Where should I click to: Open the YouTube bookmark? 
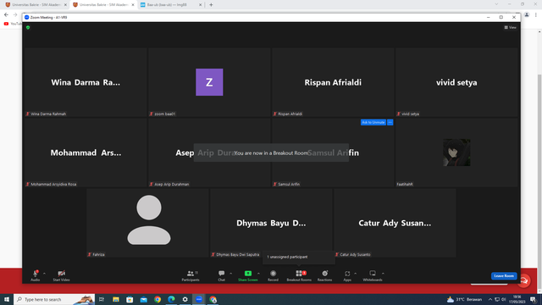pos(13,24)
